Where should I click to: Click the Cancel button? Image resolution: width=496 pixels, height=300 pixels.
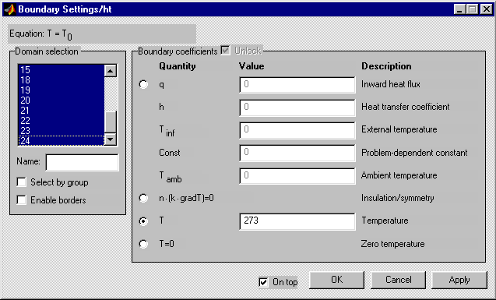(x=398, y=280)
